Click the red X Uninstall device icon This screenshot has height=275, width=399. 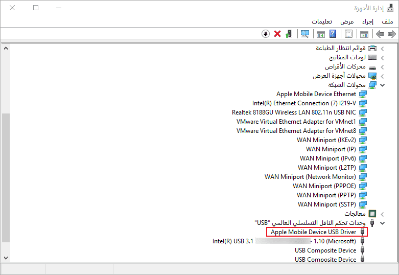(x=277, y=34)
